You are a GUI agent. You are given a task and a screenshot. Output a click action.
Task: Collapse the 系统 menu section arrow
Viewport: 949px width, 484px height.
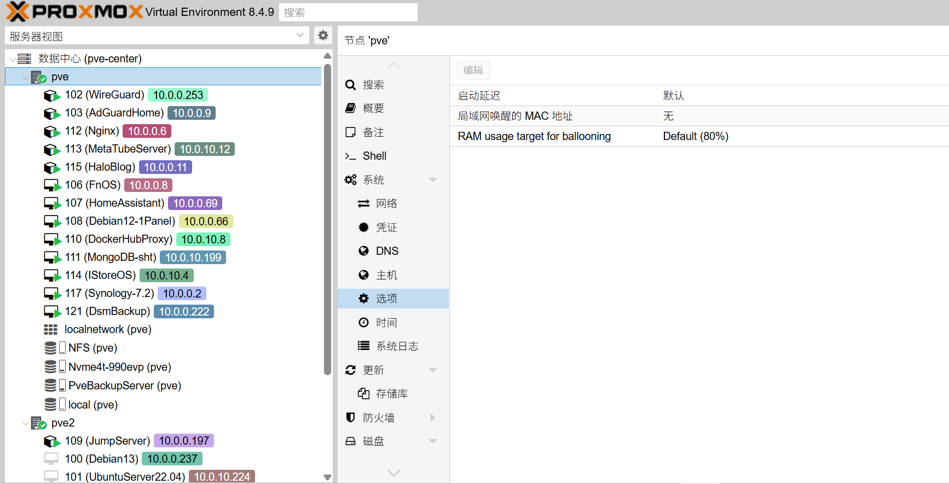[433, 180]
